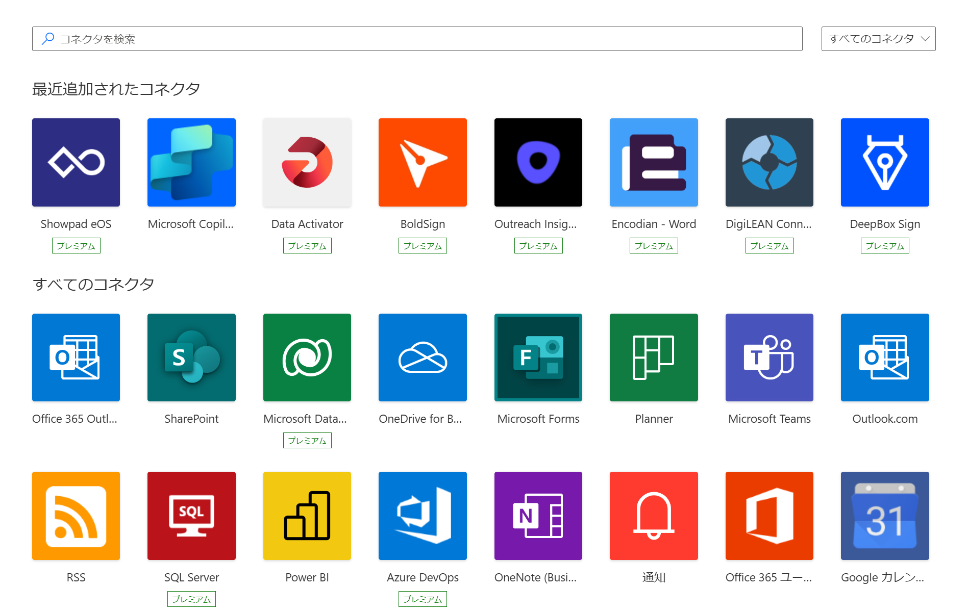This screenshot has height=612, width=968.
Task: Click the プレミアム badge under Showpad eOS
Action: coord(76,246)
